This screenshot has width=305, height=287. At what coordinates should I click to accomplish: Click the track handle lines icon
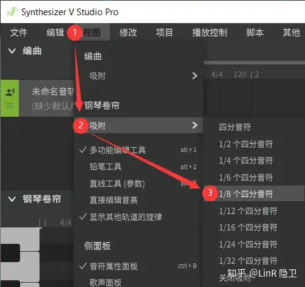click(x=10, y=106)
